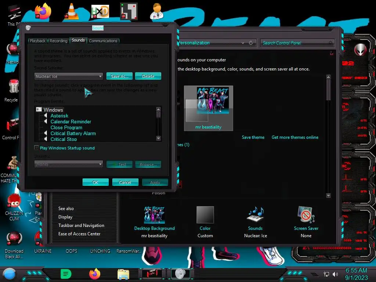Image resolution: width=376 pixels, height=282 pixels.
Task: Open the green notes app on taskbar
Action: click(66, 274)
